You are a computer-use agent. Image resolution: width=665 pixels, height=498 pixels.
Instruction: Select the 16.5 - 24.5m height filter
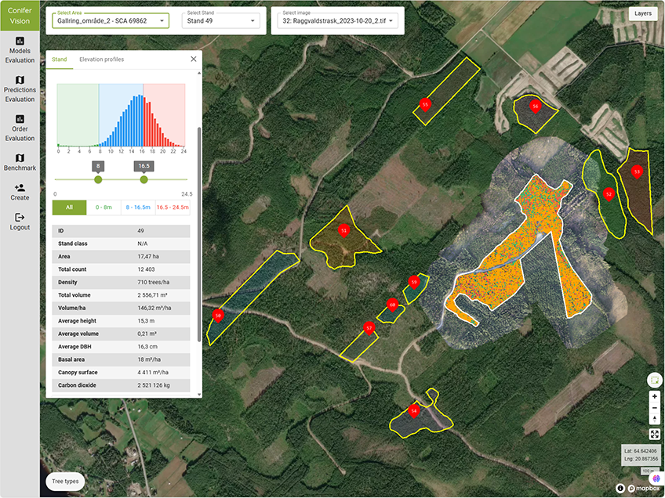(173, 207)
